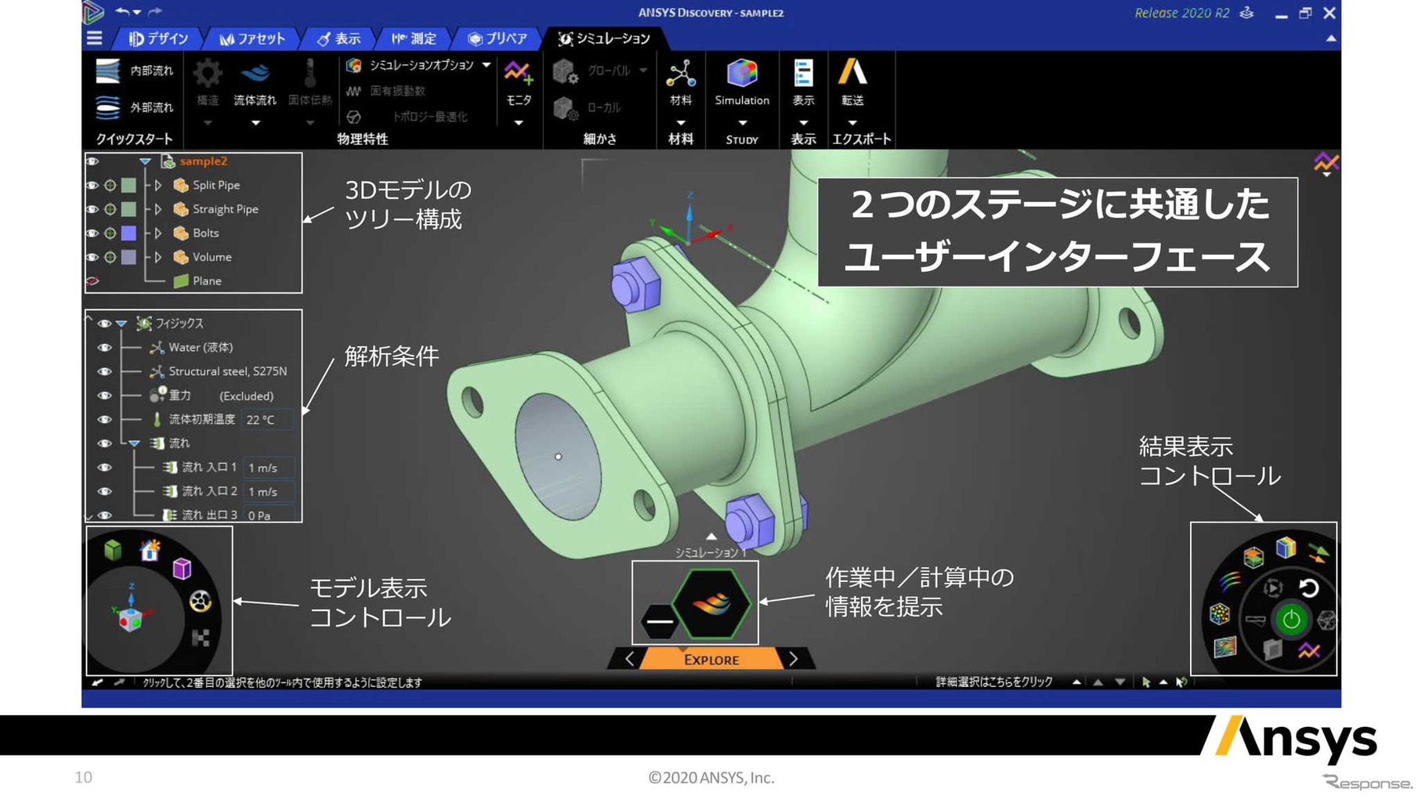The height and width of the screenshot is (799, 1422).
Task: Open the 材料 materials icon
Action: [x=680, y=74]
